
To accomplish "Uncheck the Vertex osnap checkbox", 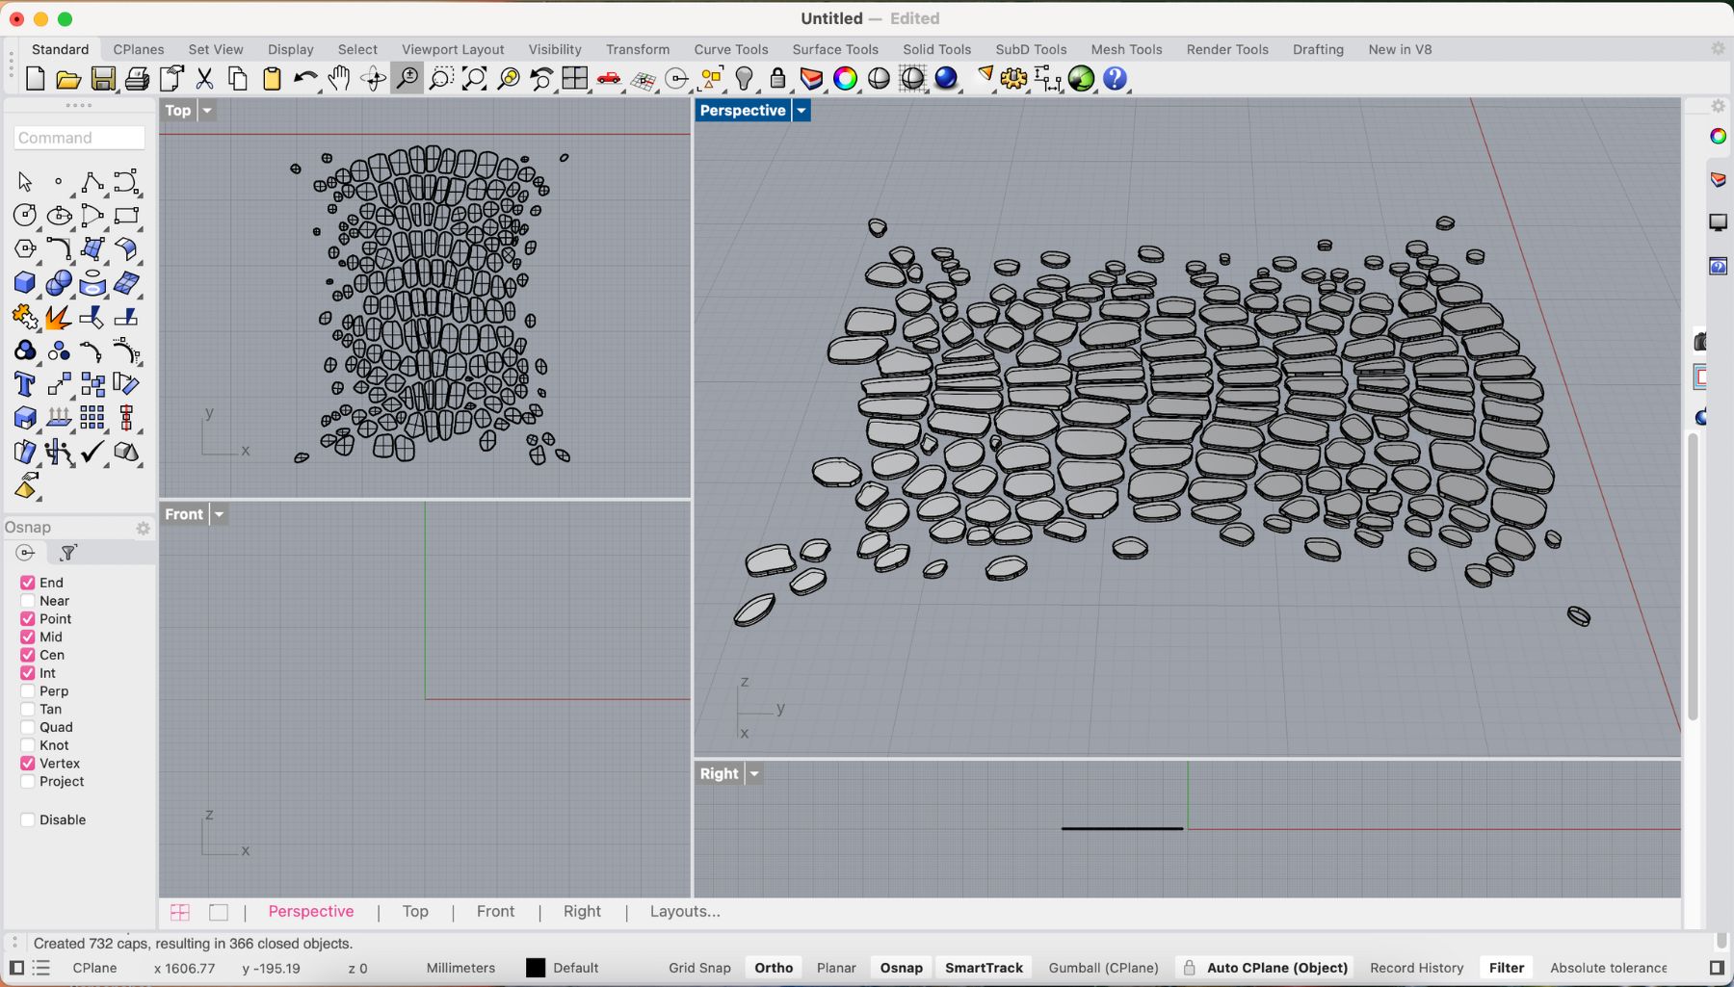I will 28,764.
